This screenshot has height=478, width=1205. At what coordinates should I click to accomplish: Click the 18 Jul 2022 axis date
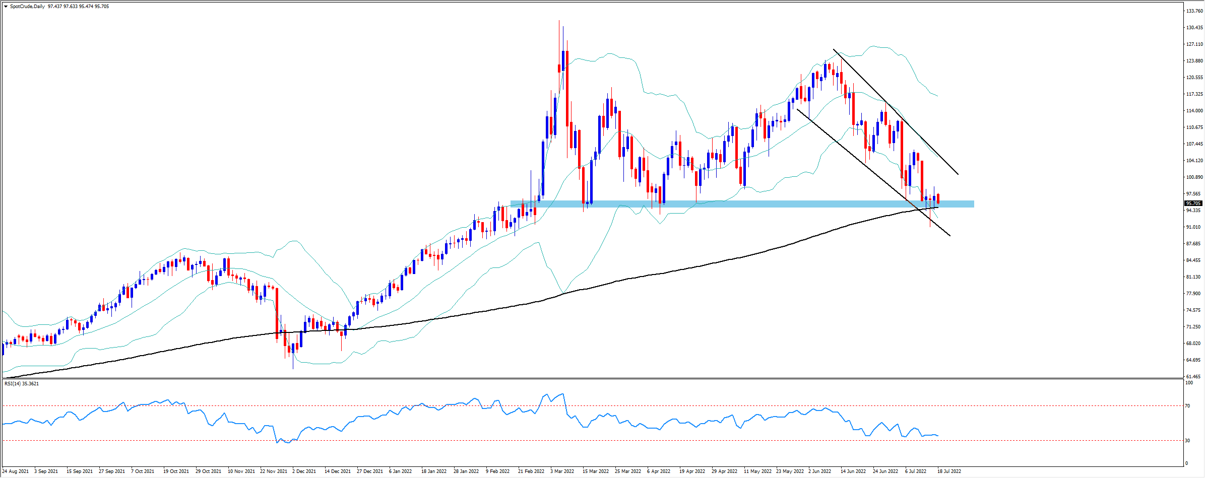949,471
